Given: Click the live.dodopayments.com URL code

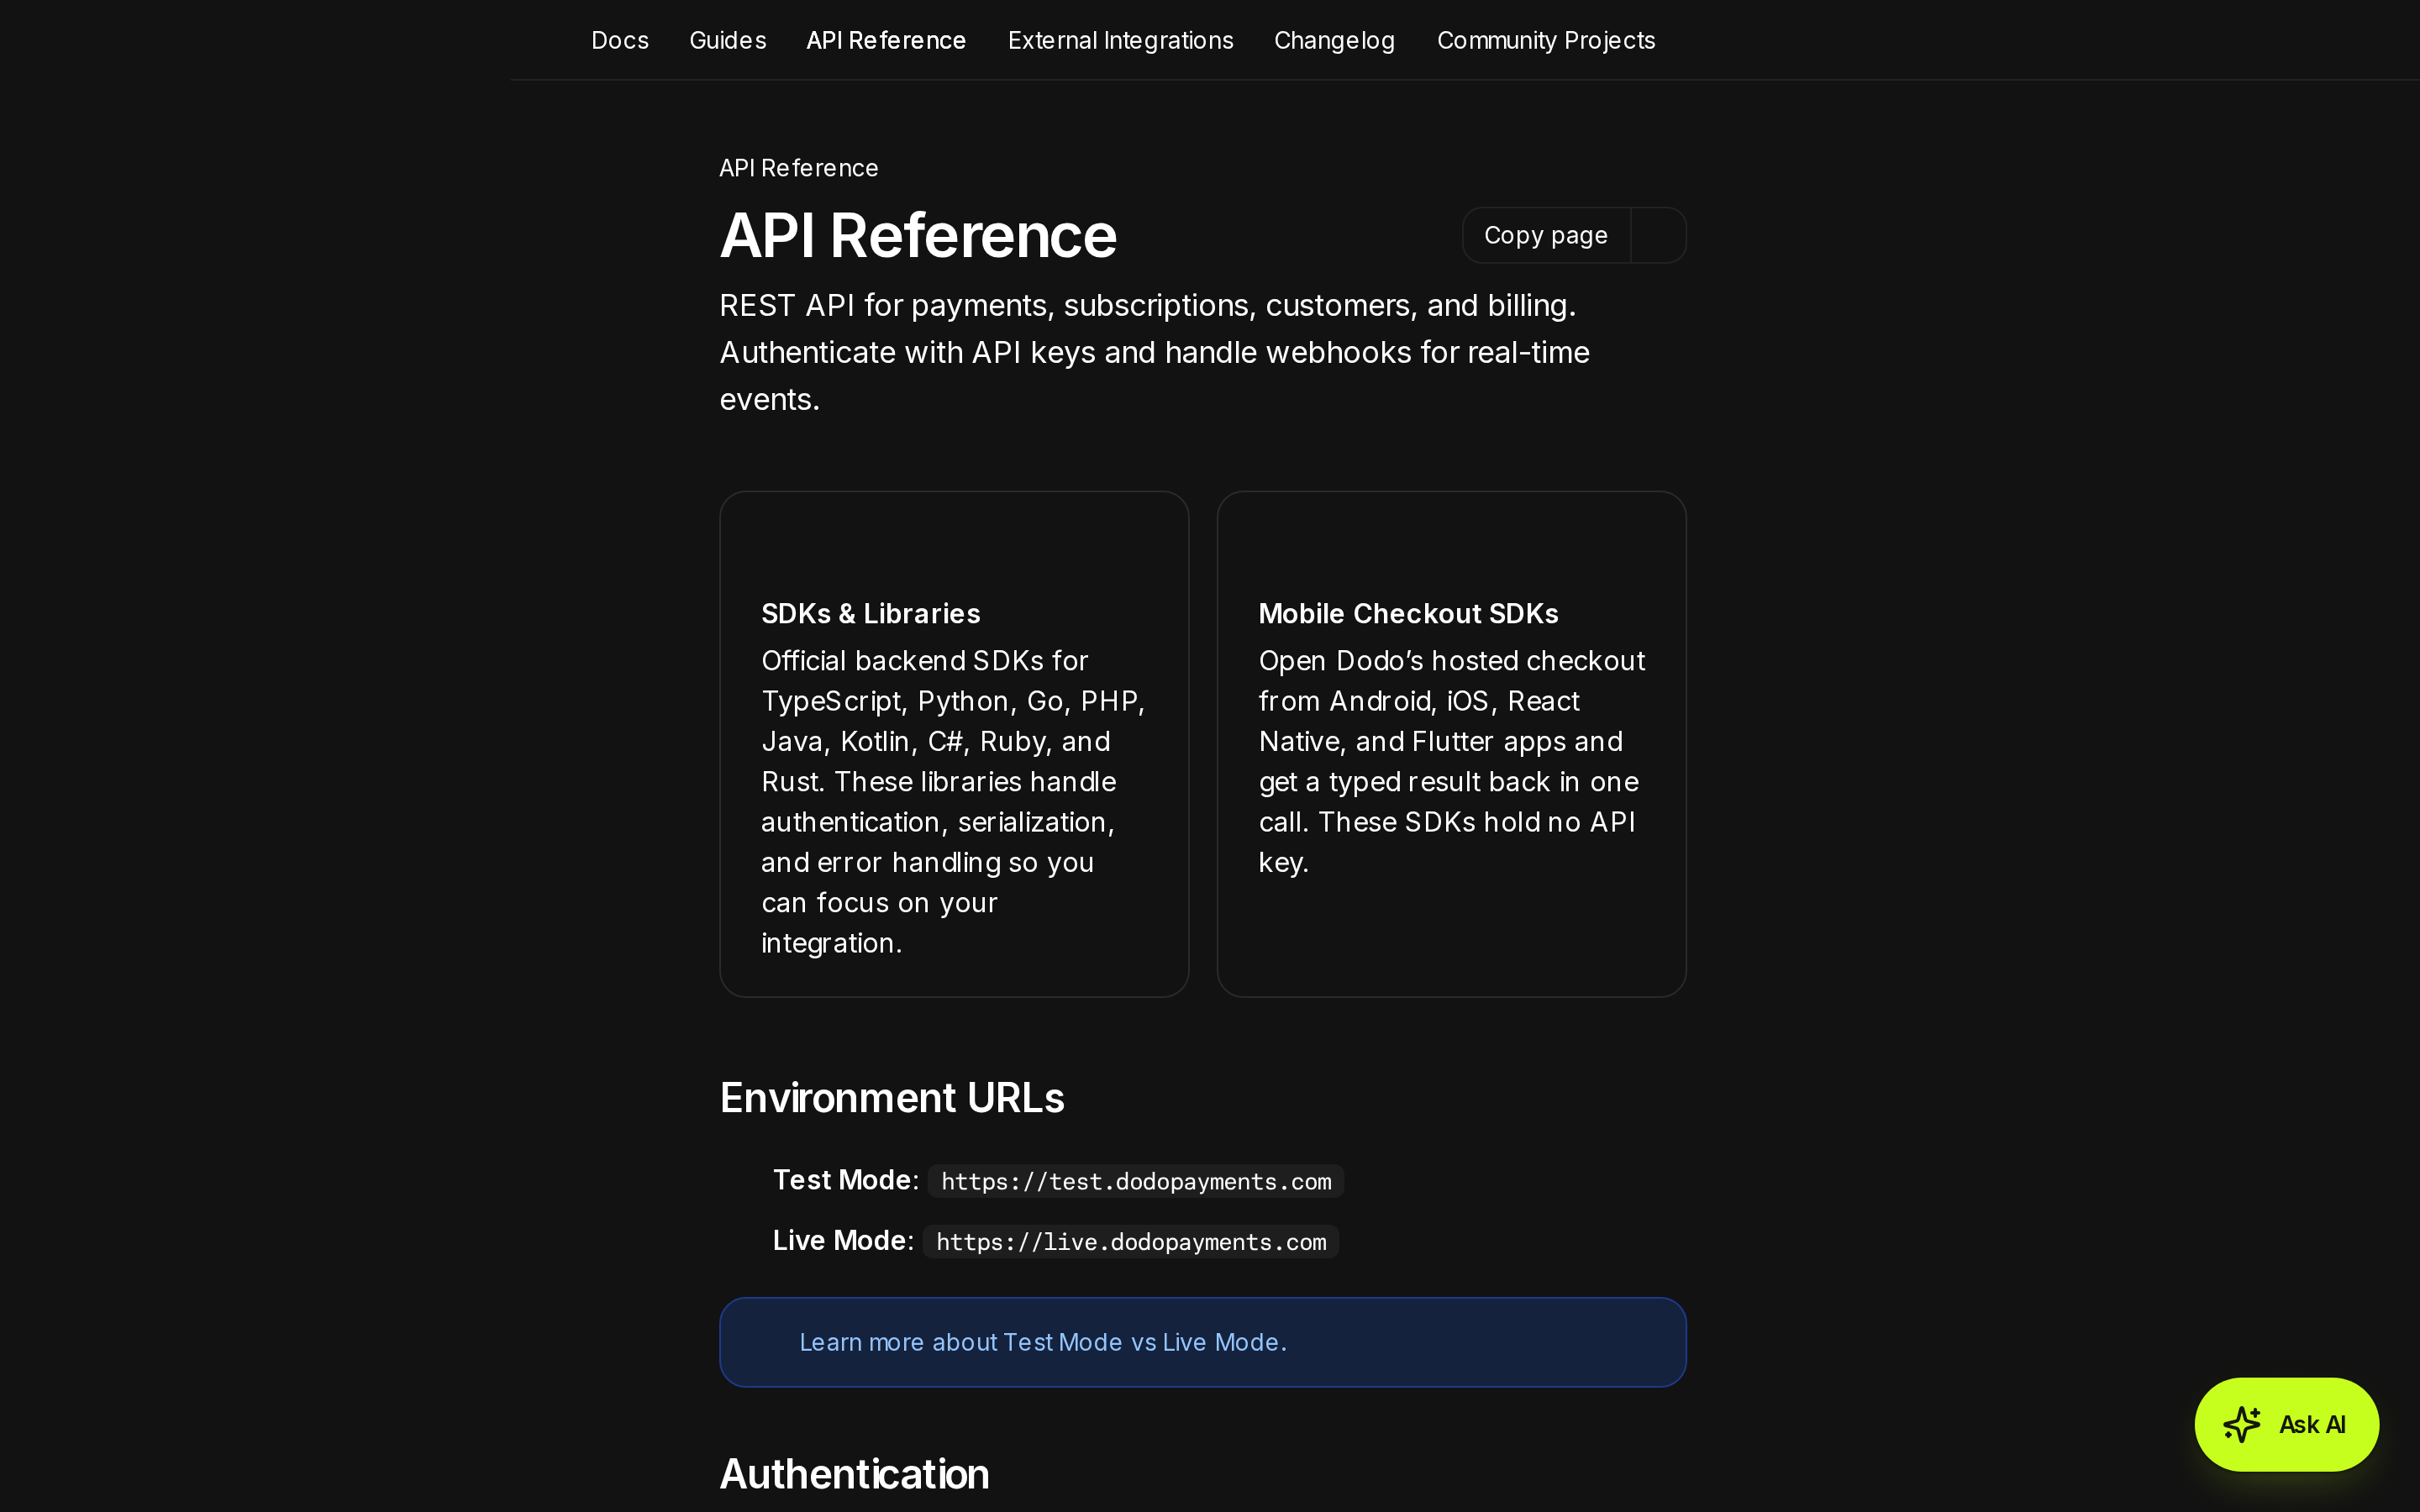Looking at the screenshot, I should pyautogui.click(x=1131, y=1241).
